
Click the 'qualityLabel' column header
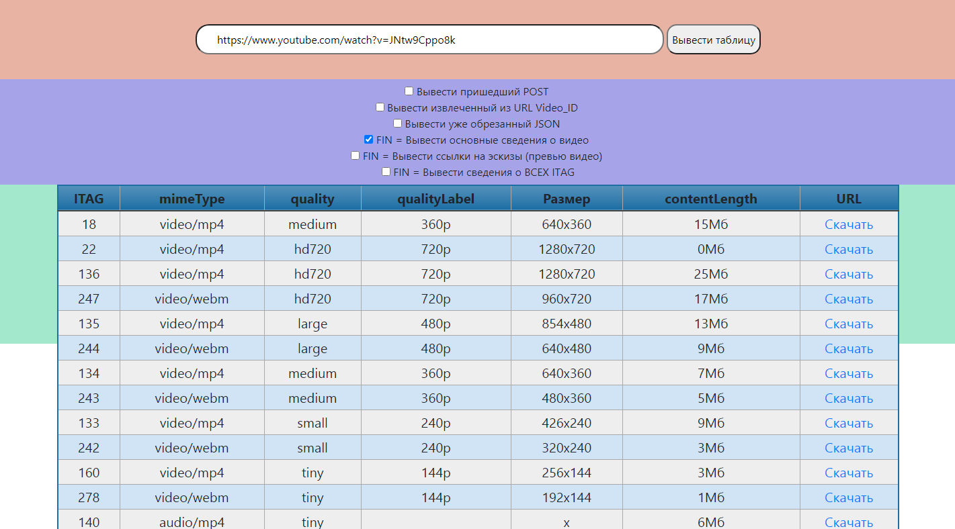coord(435,199)
